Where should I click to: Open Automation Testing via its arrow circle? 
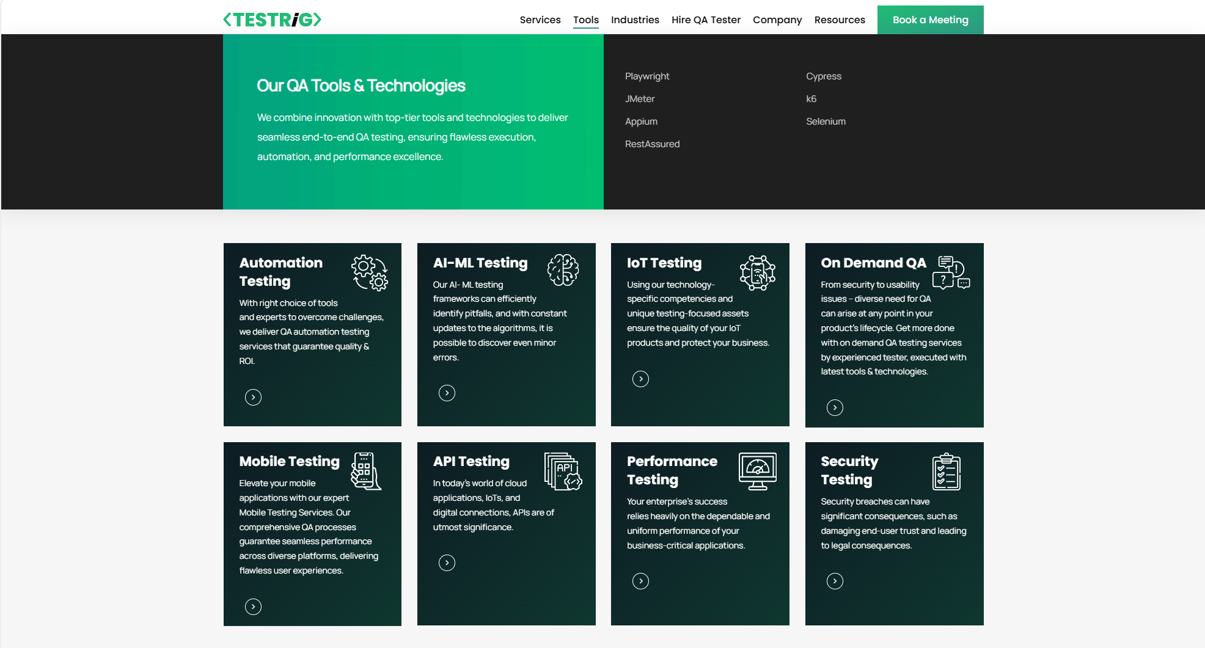coord(253,398)
